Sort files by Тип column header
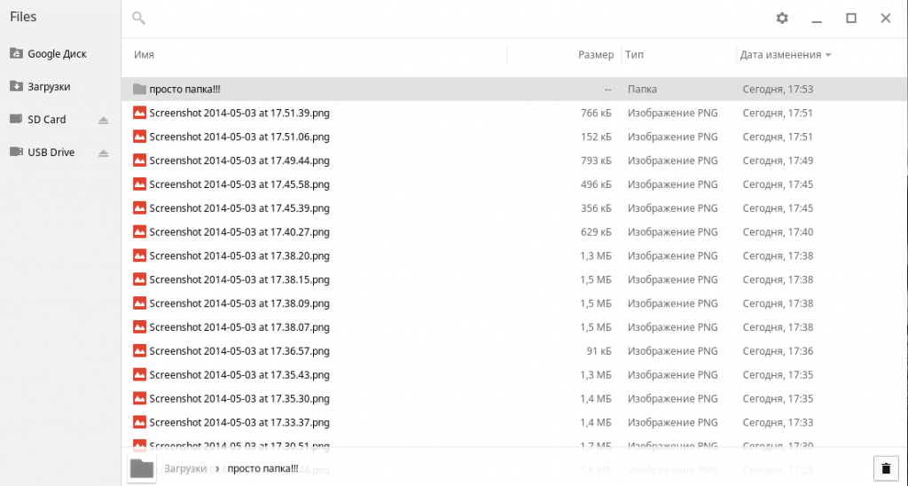The image size is (908, 486). [x=634, y=55]
